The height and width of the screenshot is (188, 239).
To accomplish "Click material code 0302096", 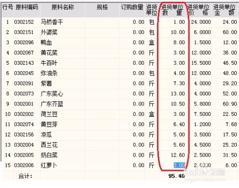I will [x=24, y=43].
